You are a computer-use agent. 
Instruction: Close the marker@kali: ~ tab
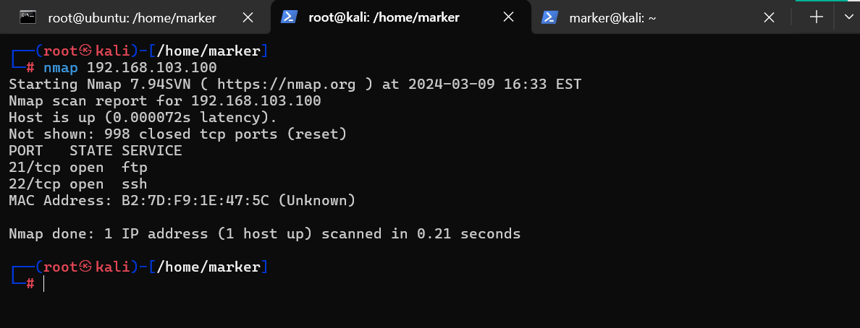(x=769, y=17)
